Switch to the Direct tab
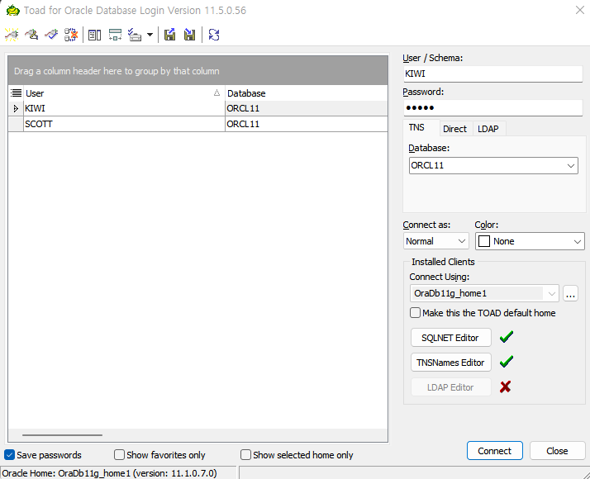The width and height of the screenshot is (590, 479). pos(454,129)
